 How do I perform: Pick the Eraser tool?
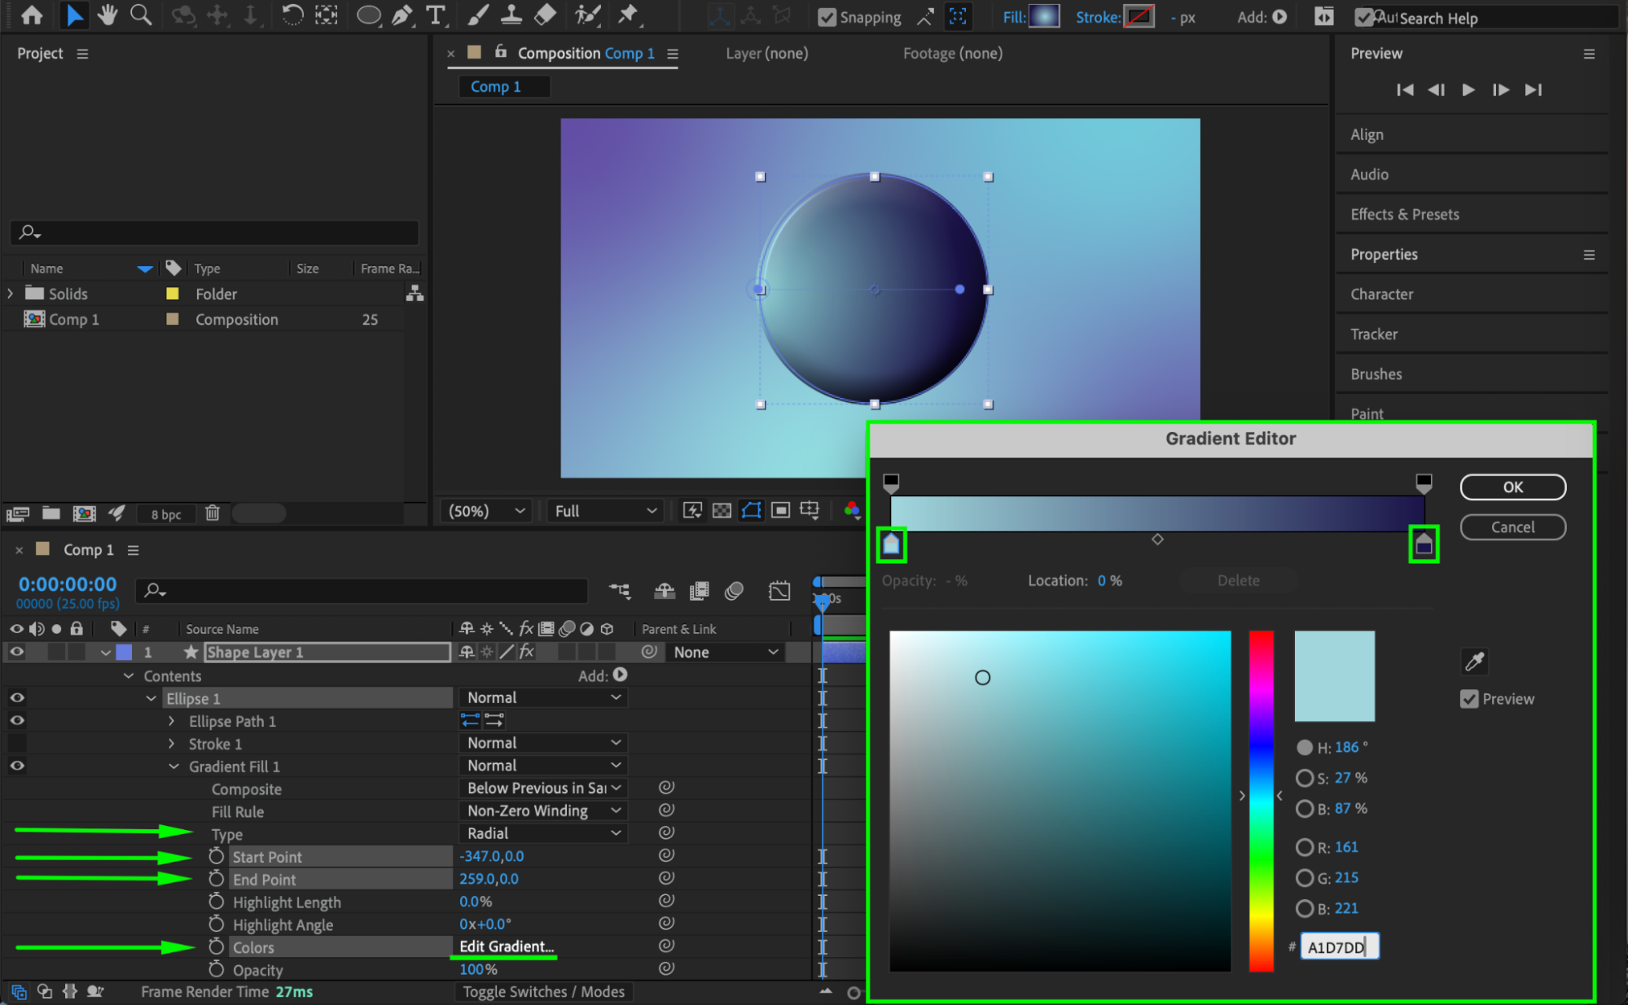545,15
